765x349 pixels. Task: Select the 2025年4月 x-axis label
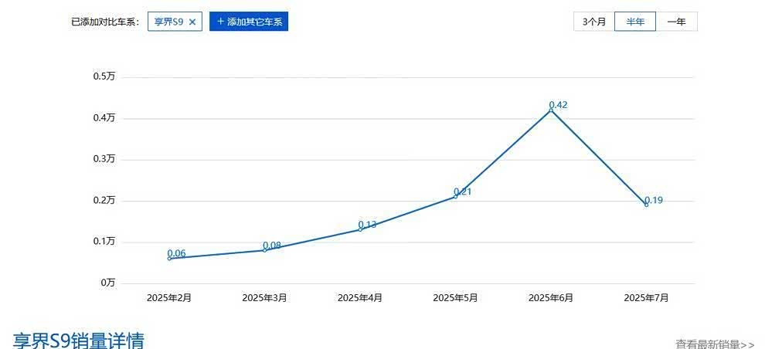click(x=360, y=298)
